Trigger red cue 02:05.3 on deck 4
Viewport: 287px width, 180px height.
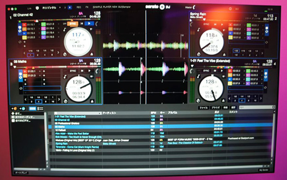[230, 71]
